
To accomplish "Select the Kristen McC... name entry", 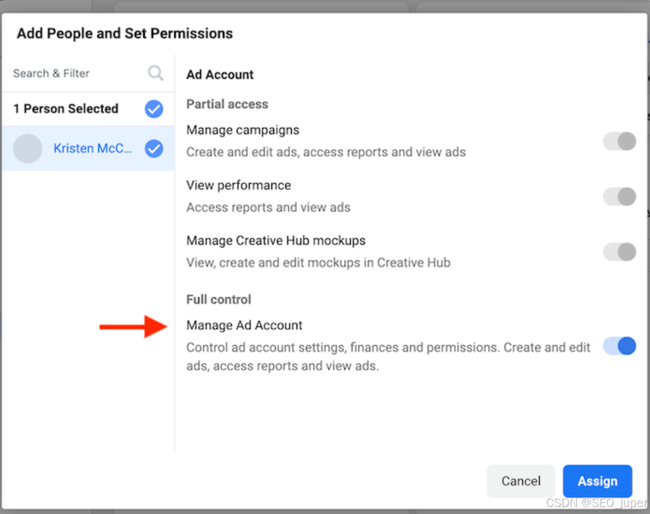I will click(x=93, y=149).
